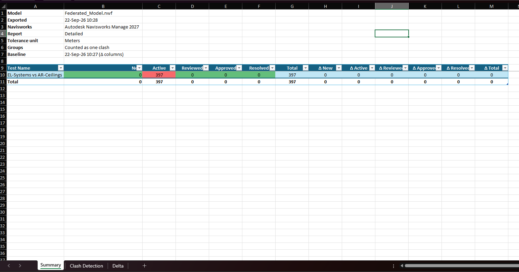This screenshot has height=272, width=519.
Task: Select column G header
Action: tap(292, 6)
